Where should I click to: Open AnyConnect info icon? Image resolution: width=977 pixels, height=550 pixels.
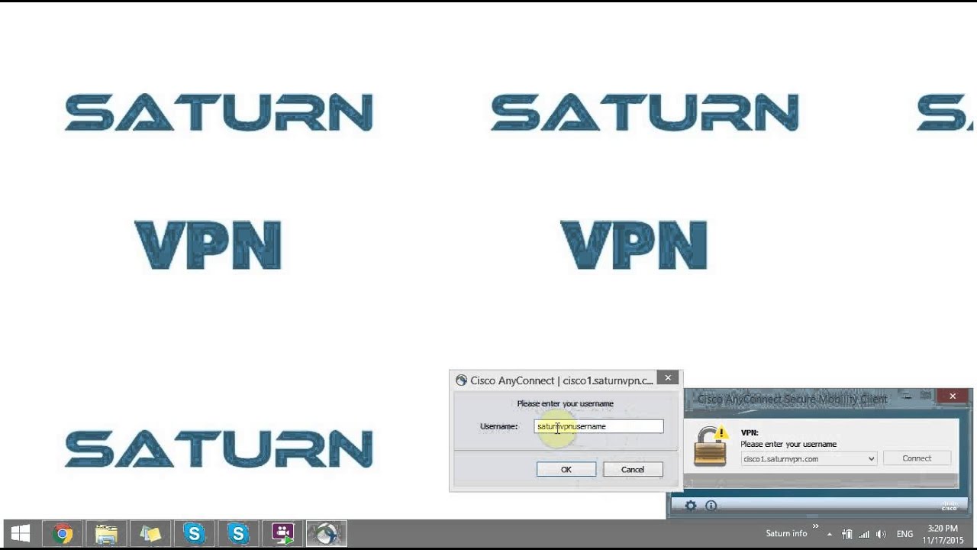711,506
